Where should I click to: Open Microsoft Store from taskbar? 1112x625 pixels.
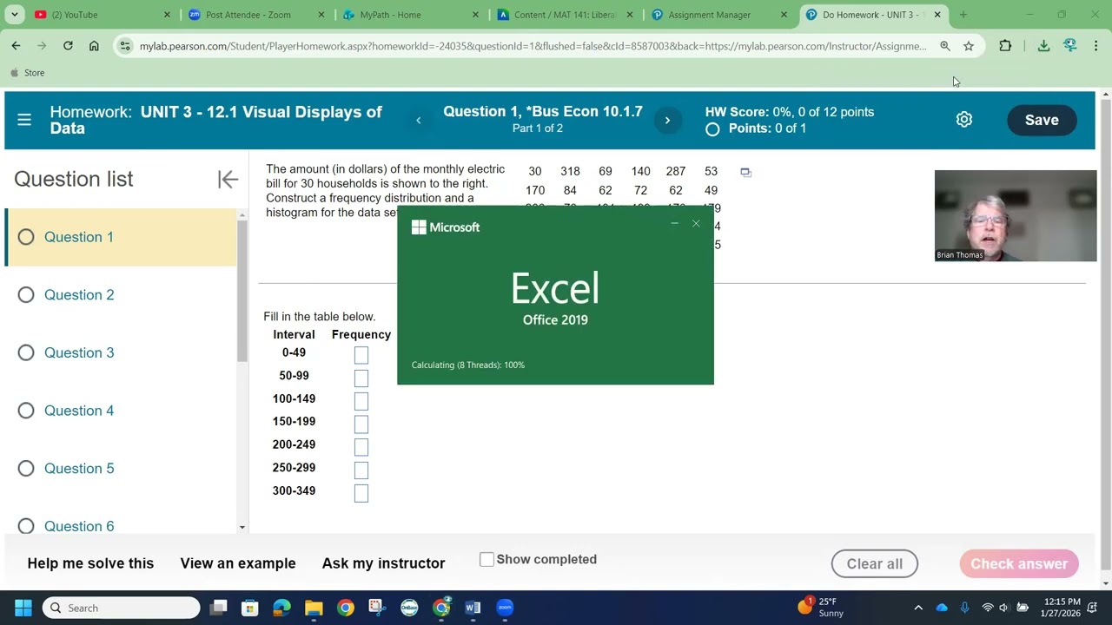(x=249, y=608)
